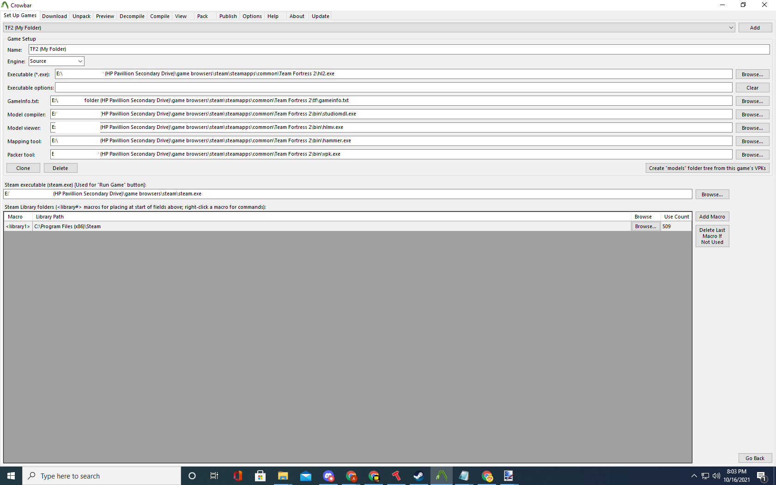776x485 pixels.
Task: Open the Preview tab
Action: (105, 16)
